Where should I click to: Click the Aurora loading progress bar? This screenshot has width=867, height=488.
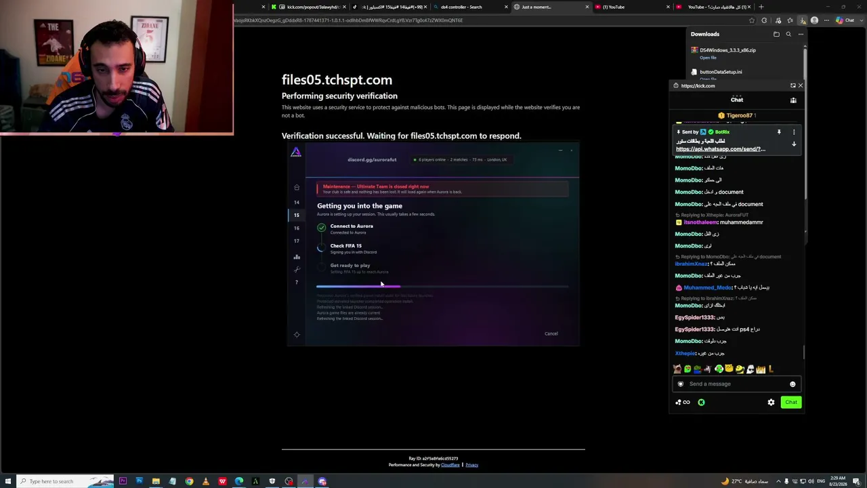pyautogui.click(x=442, y=287)
